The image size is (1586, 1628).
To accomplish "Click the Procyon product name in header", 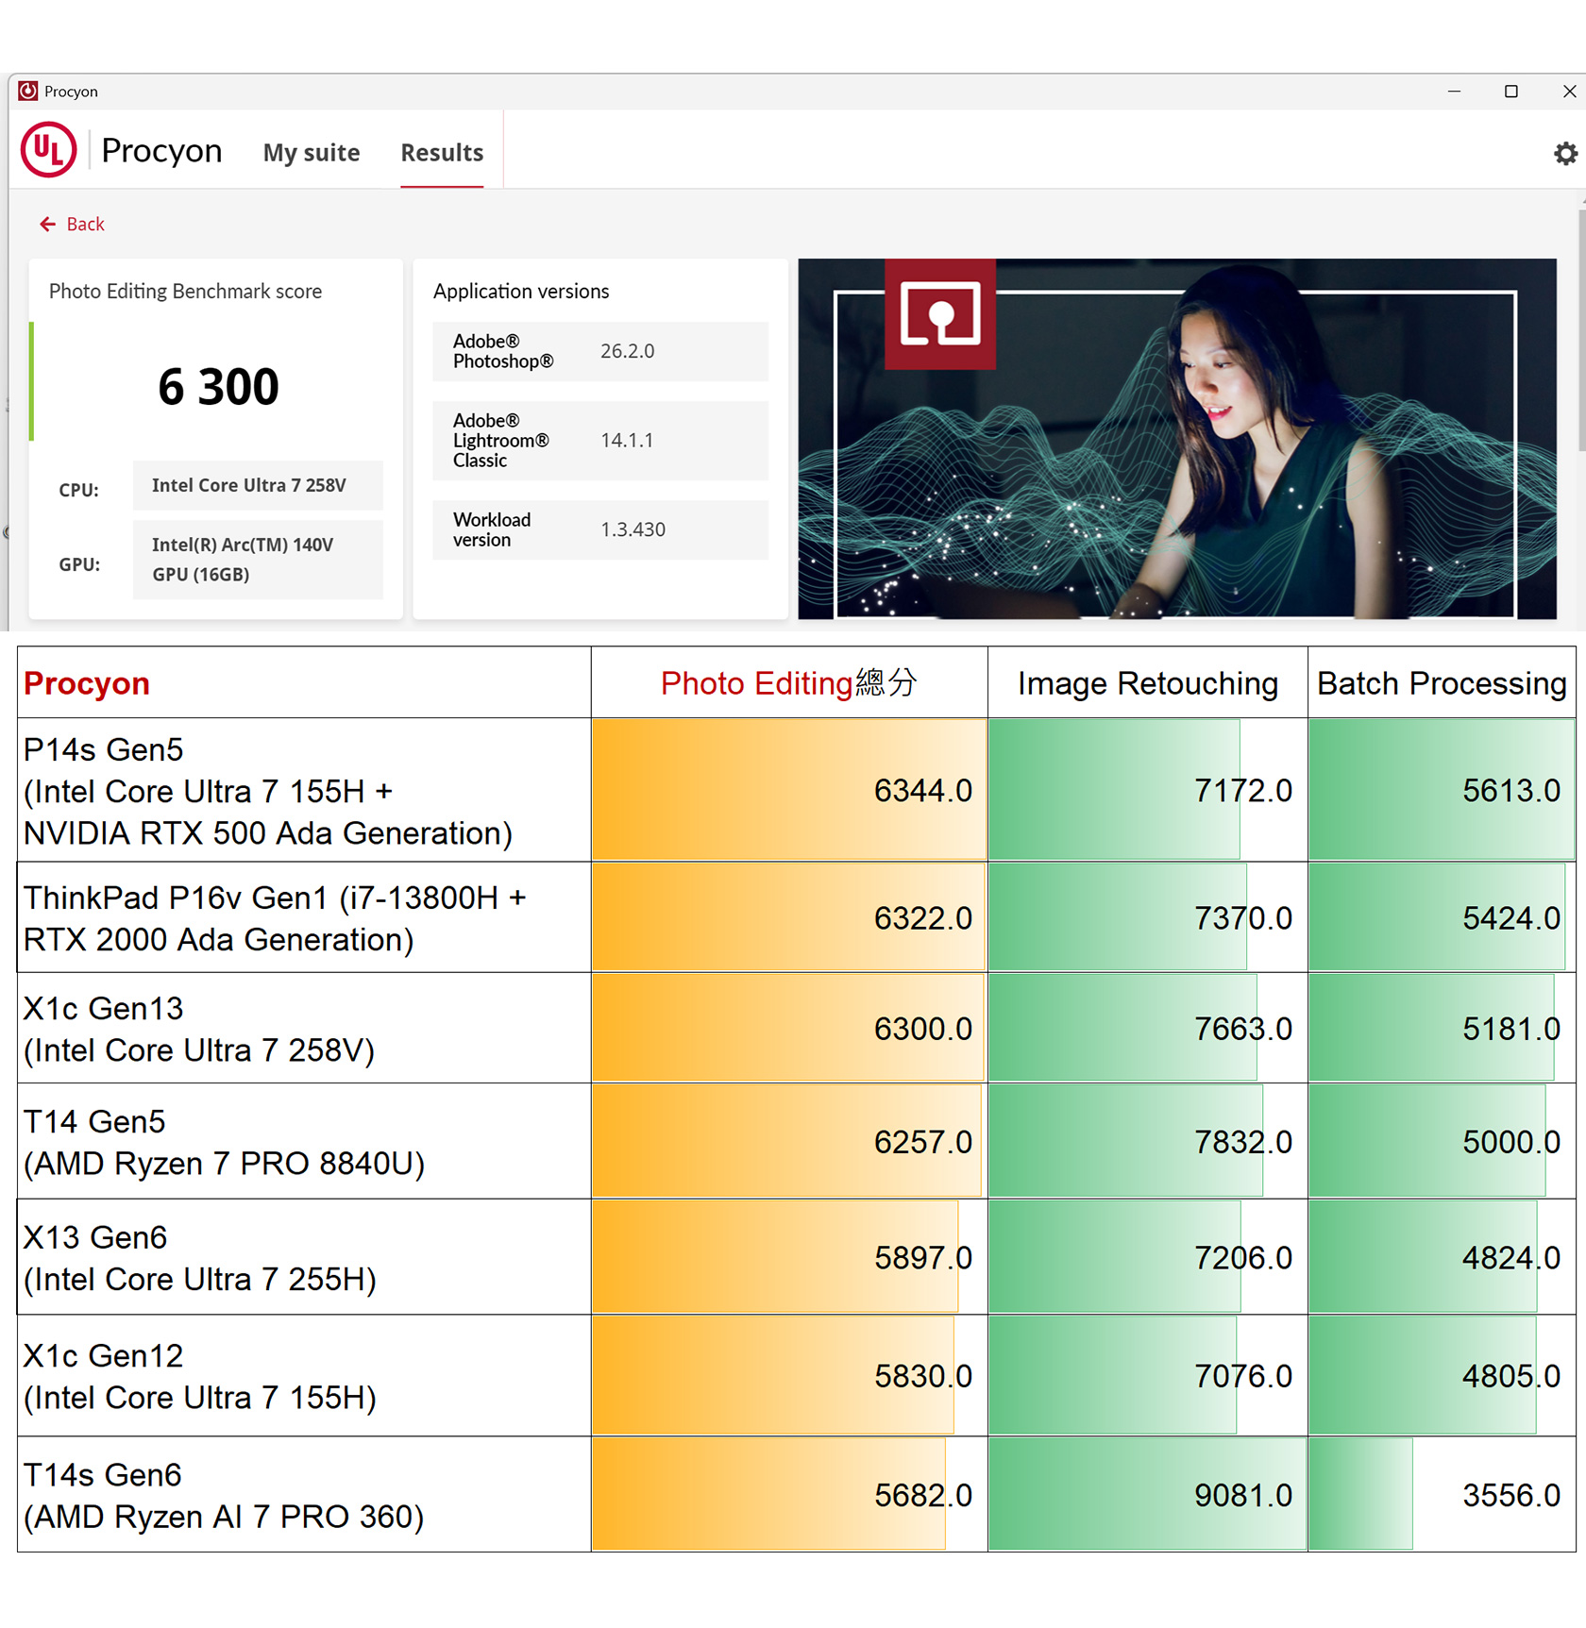I will [161, 151].
